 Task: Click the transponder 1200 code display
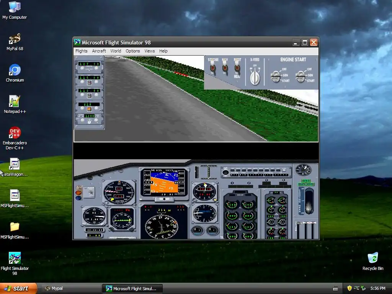click(89, 116)
